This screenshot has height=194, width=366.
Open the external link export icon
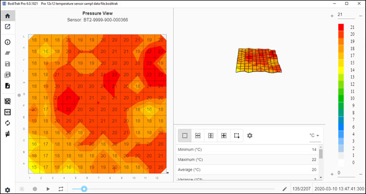8,27
